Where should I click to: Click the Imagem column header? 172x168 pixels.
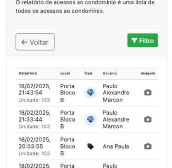point(148,73)
